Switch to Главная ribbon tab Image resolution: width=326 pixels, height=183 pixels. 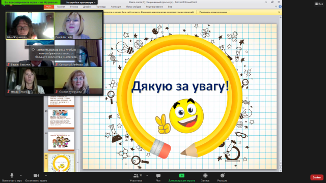(61, 7)
